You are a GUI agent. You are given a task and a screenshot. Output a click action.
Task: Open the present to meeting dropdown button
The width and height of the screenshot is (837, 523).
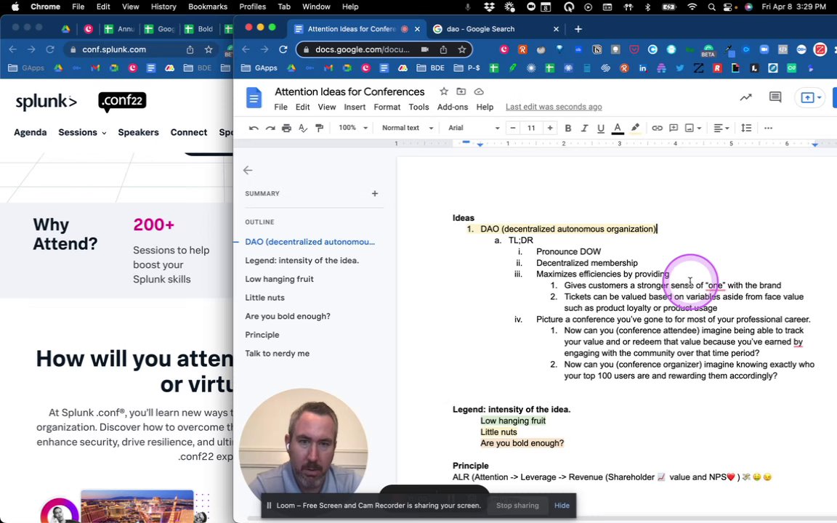[x=810, y=97]
